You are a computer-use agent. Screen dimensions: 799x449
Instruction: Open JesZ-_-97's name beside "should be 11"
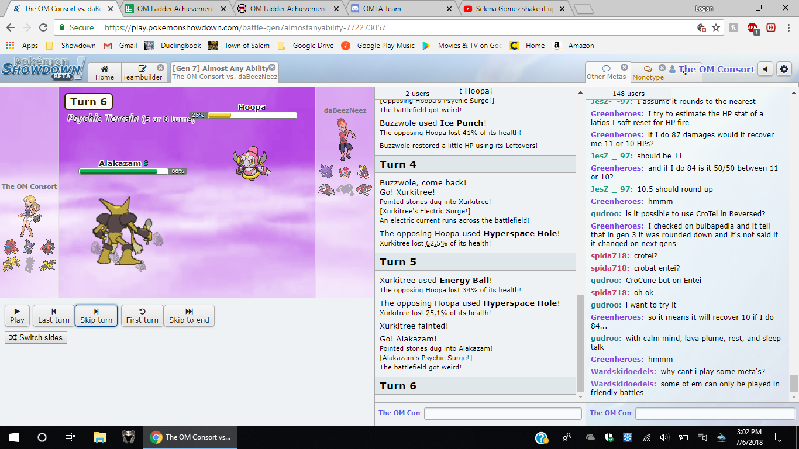(x=612, y=156)
